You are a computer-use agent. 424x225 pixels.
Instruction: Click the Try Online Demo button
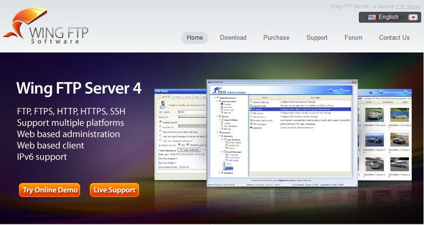point(50,190)
